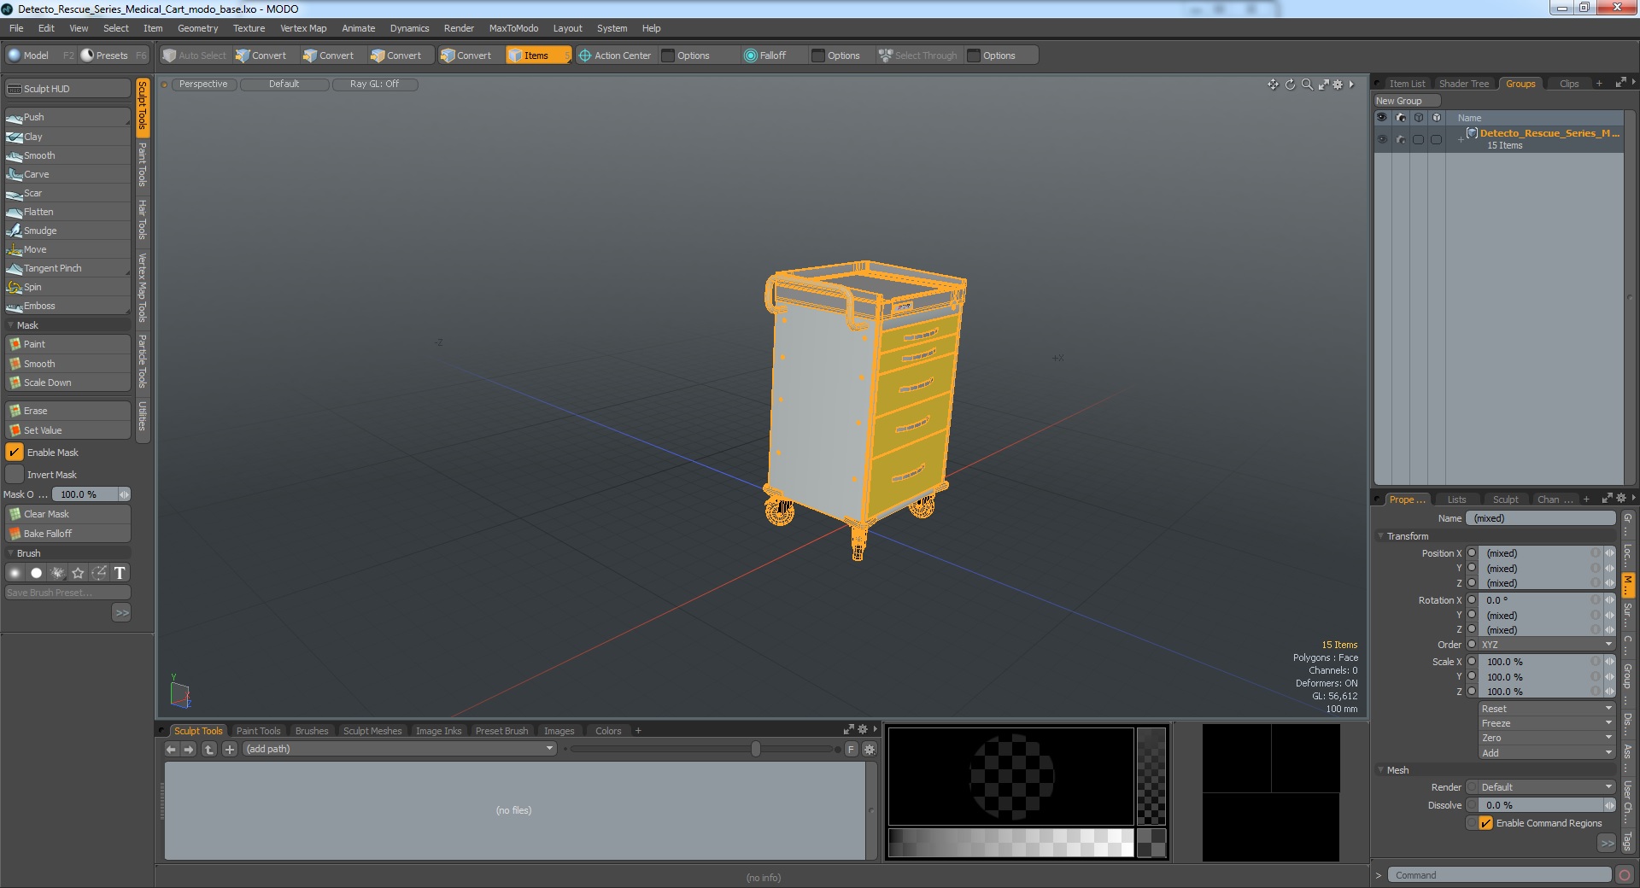Select the Smudge sculpt tool
The height and width of the screenshot is (888, 1640).
(x=67, y=231)
